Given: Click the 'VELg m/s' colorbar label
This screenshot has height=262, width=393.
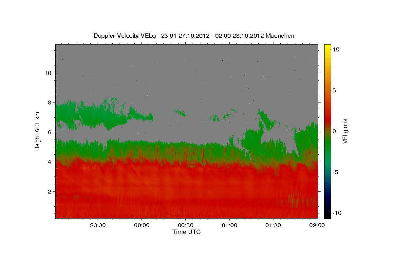Looking at the screenshot, I should [345, 131].
